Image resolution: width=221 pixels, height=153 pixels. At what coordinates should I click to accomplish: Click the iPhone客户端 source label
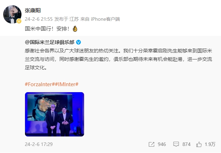(105, 19)
